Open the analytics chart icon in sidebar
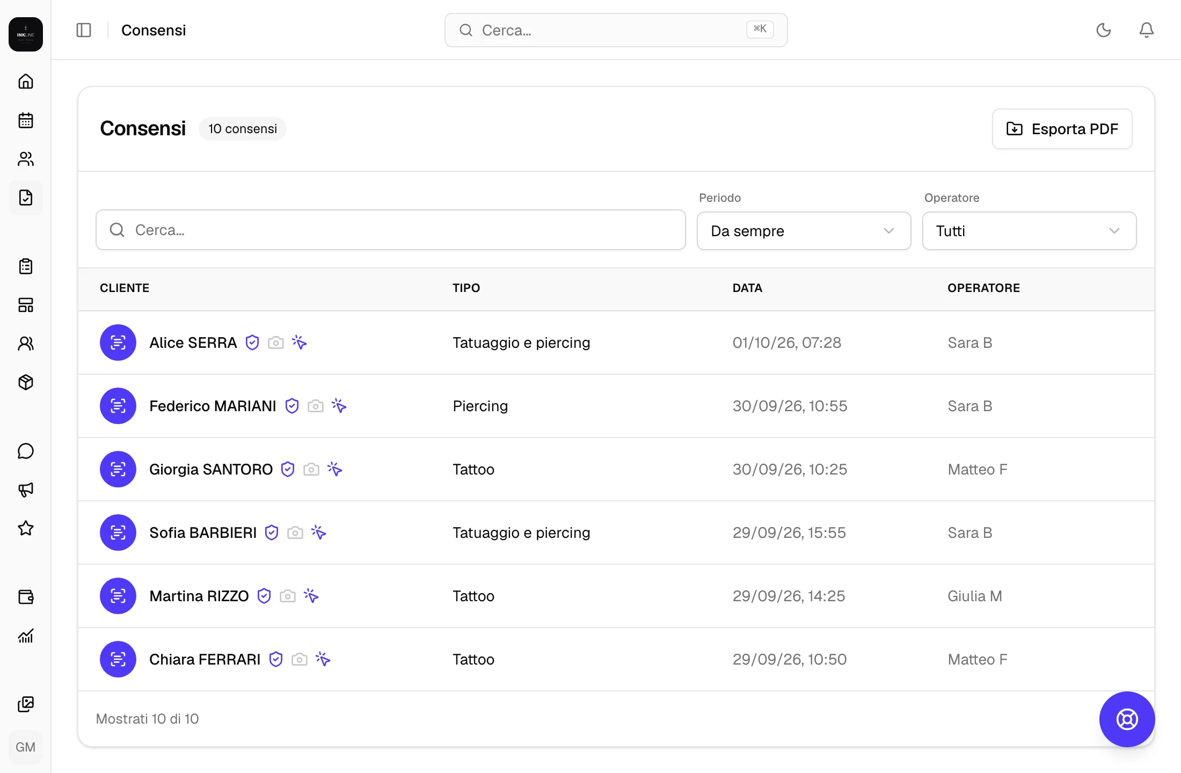 coord(26,636)
